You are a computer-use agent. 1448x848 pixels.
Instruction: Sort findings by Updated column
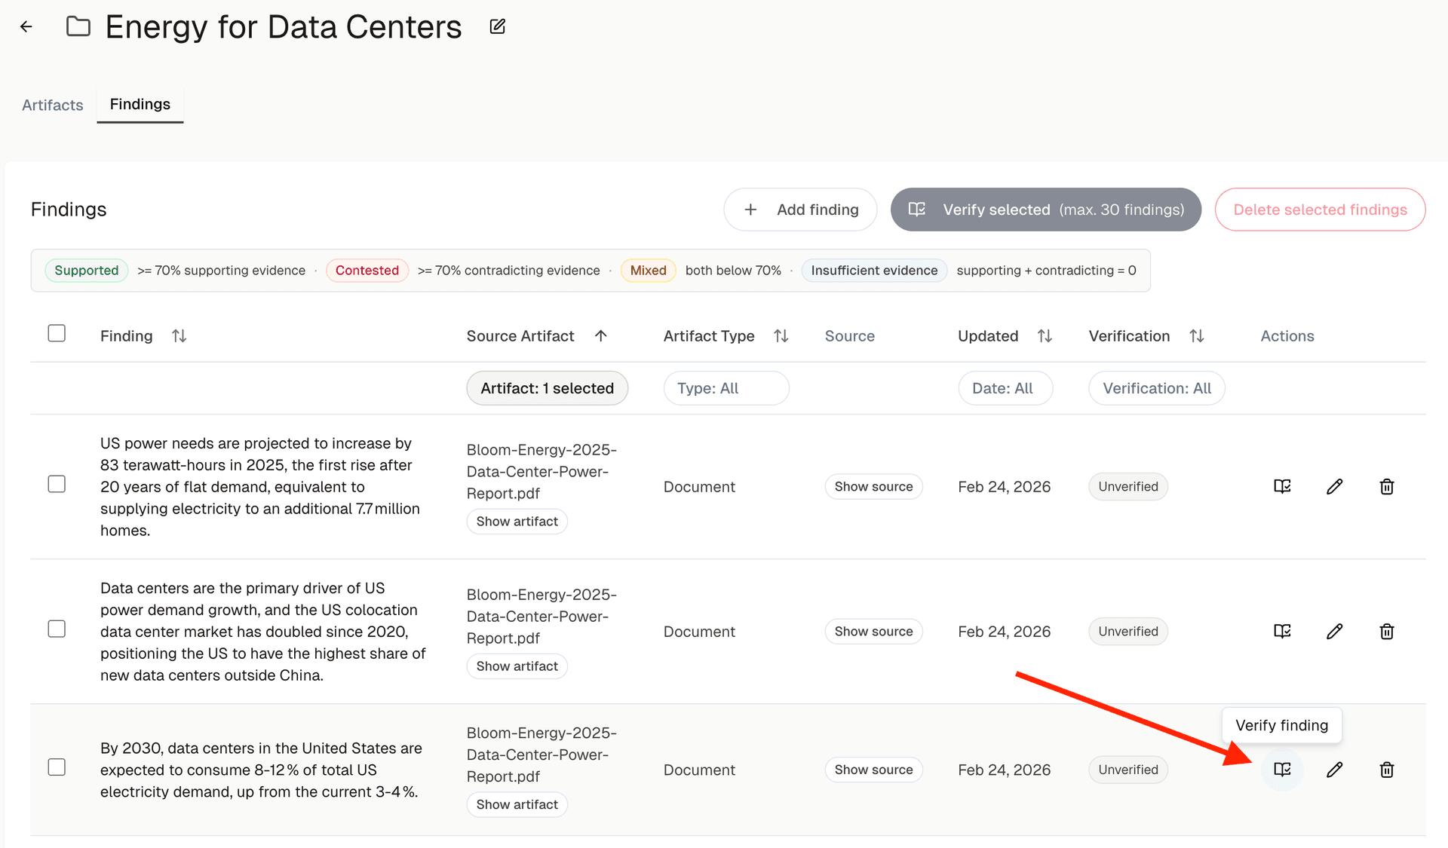(1044, 336)
